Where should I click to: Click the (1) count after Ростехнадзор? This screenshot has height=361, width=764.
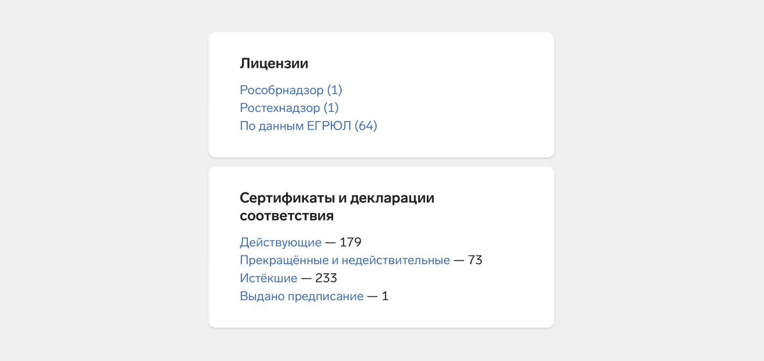pyautogui.click(x=331, y=108)
